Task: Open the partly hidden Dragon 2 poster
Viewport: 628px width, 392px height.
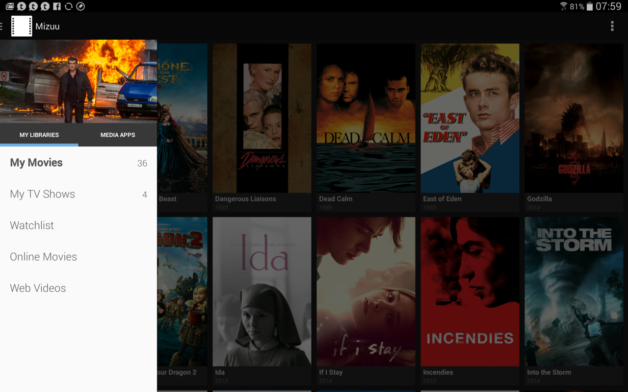Action: [x=182, y=292]
